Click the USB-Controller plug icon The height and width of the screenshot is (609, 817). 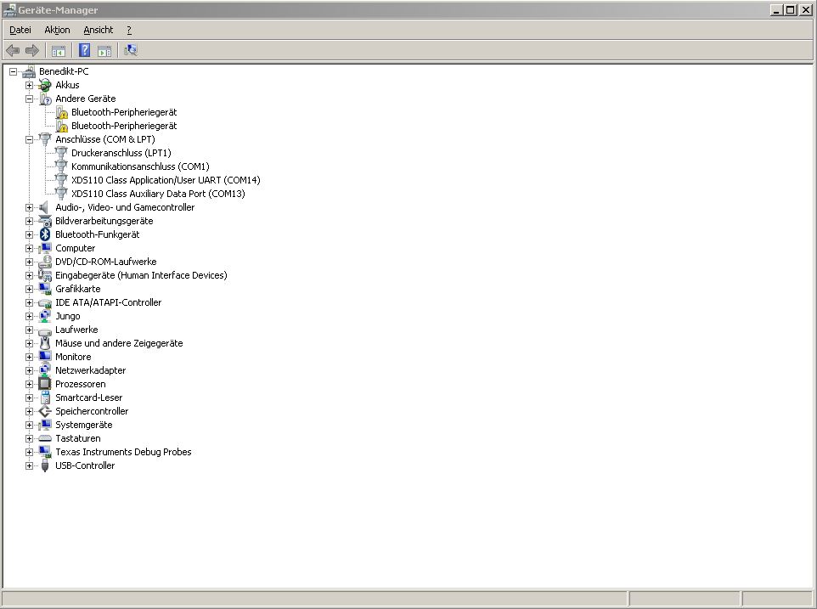coord(45,465)
